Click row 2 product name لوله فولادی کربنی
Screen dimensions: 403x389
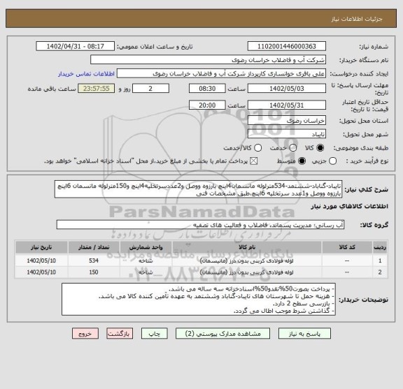click(x=247, y=272)
